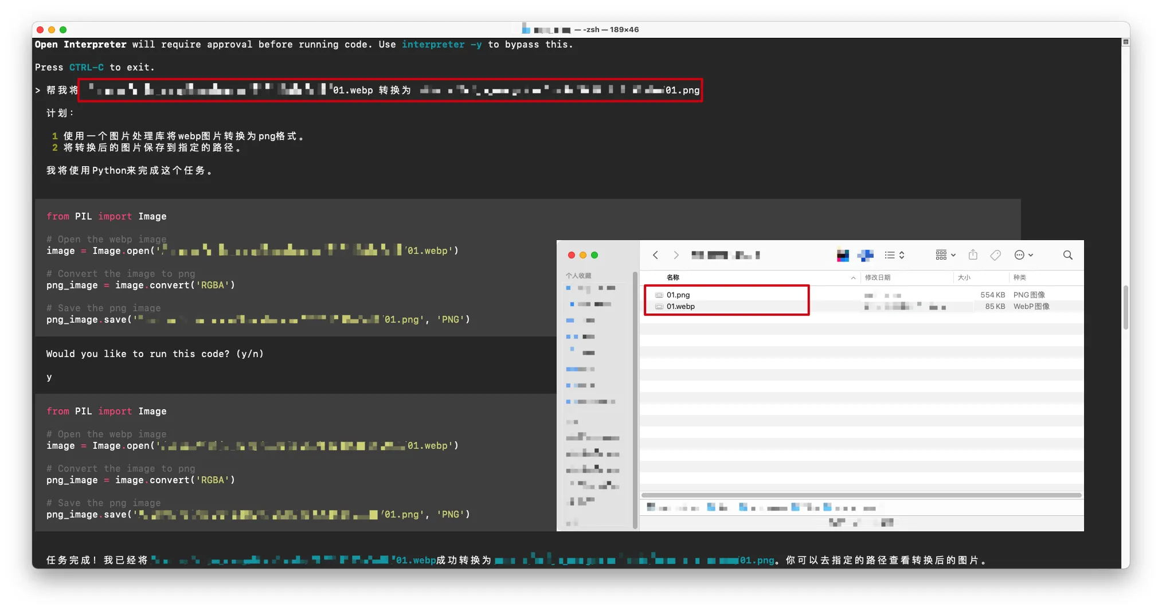Sort Finder files by 大小 column

pyautogui.click(x=964, y=277)
